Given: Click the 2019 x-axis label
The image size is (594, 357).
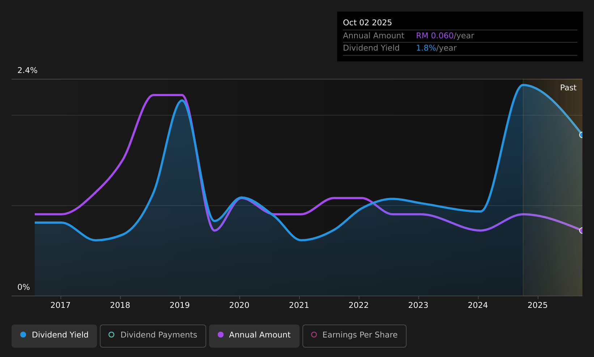Looking at the screenshot, I should pos(180,305).
